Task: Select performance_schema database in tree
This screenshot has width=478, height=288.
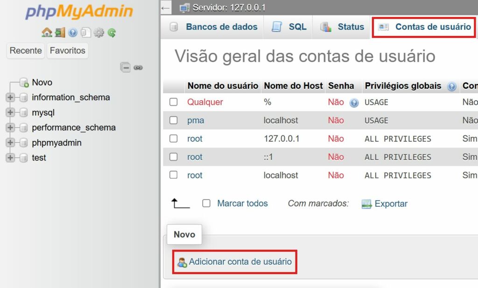Action: 74,128
